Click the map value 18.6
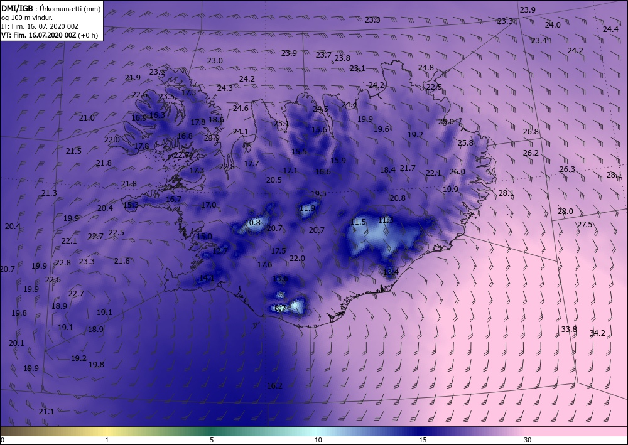Viewport: 628px width, 445px height. pyautogui.click(x=216, y=119)
